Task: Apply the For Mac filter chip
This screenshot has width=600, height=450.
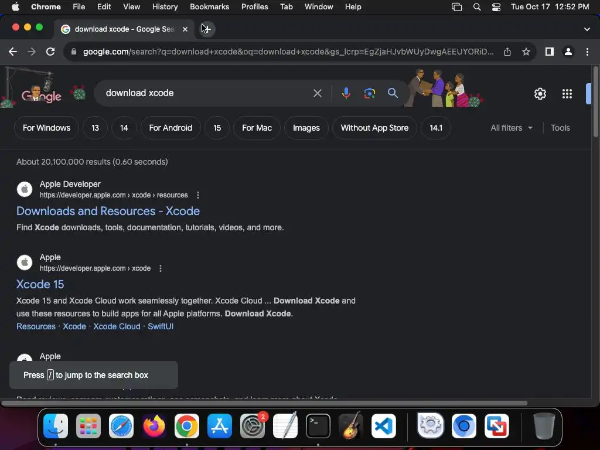Action: click(x=257, y=128)
